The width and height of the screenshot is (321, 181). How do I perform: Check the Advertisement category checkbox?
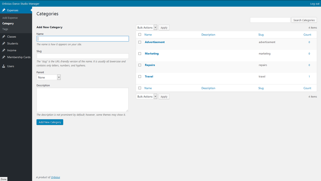pyautogui.click(x=140, y=42)
